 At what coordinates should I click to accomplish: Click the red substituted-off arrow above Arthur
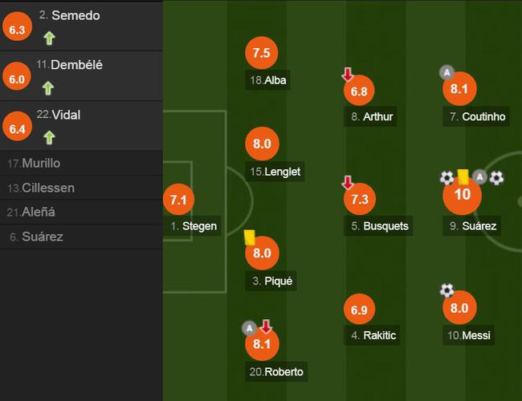coord(348,74)
